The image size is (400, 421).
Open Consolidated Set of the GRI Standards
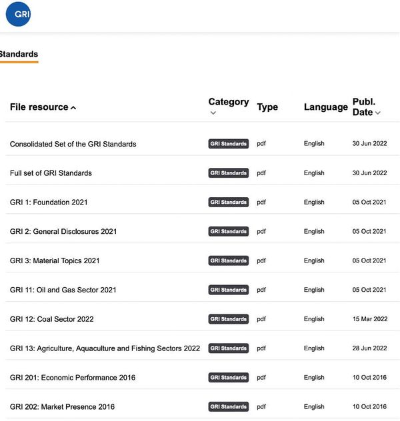tap(73, 144)
